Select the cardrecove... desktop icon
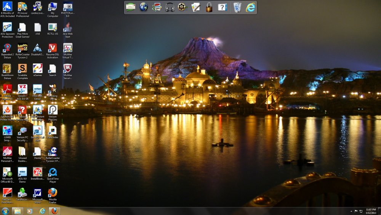Image resolution: width=381 pixels, height=215 pixels. pos(37,8)
